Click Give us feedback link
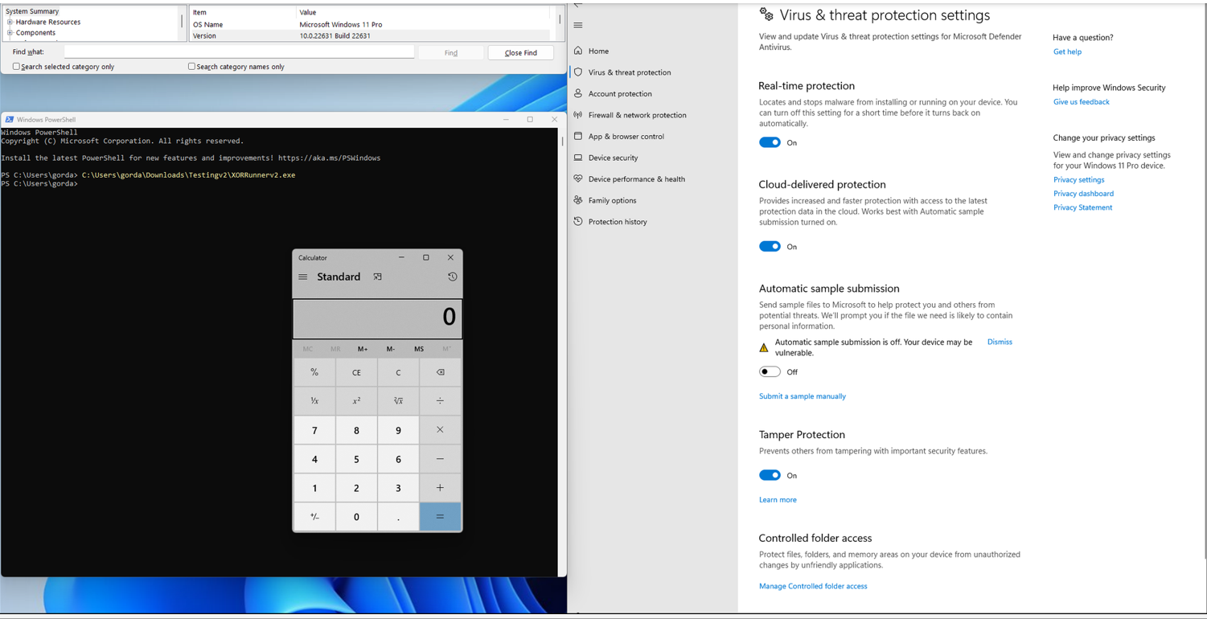The image size is (1207, 619). (x=1082, y=102)
